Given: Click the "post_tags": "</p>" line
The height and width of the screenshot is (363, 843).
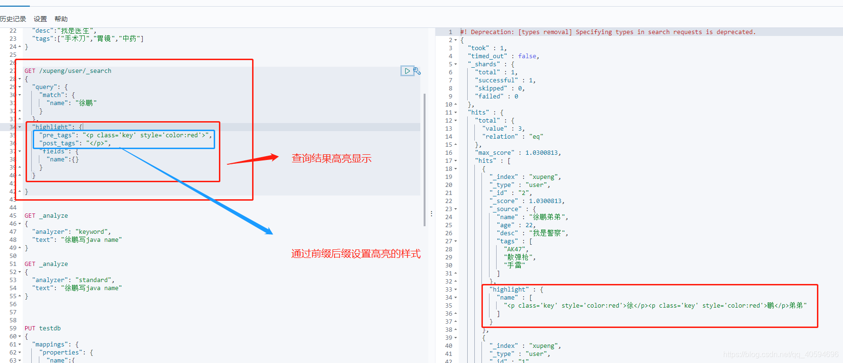Looking at the screenshot, I should 75,143.
